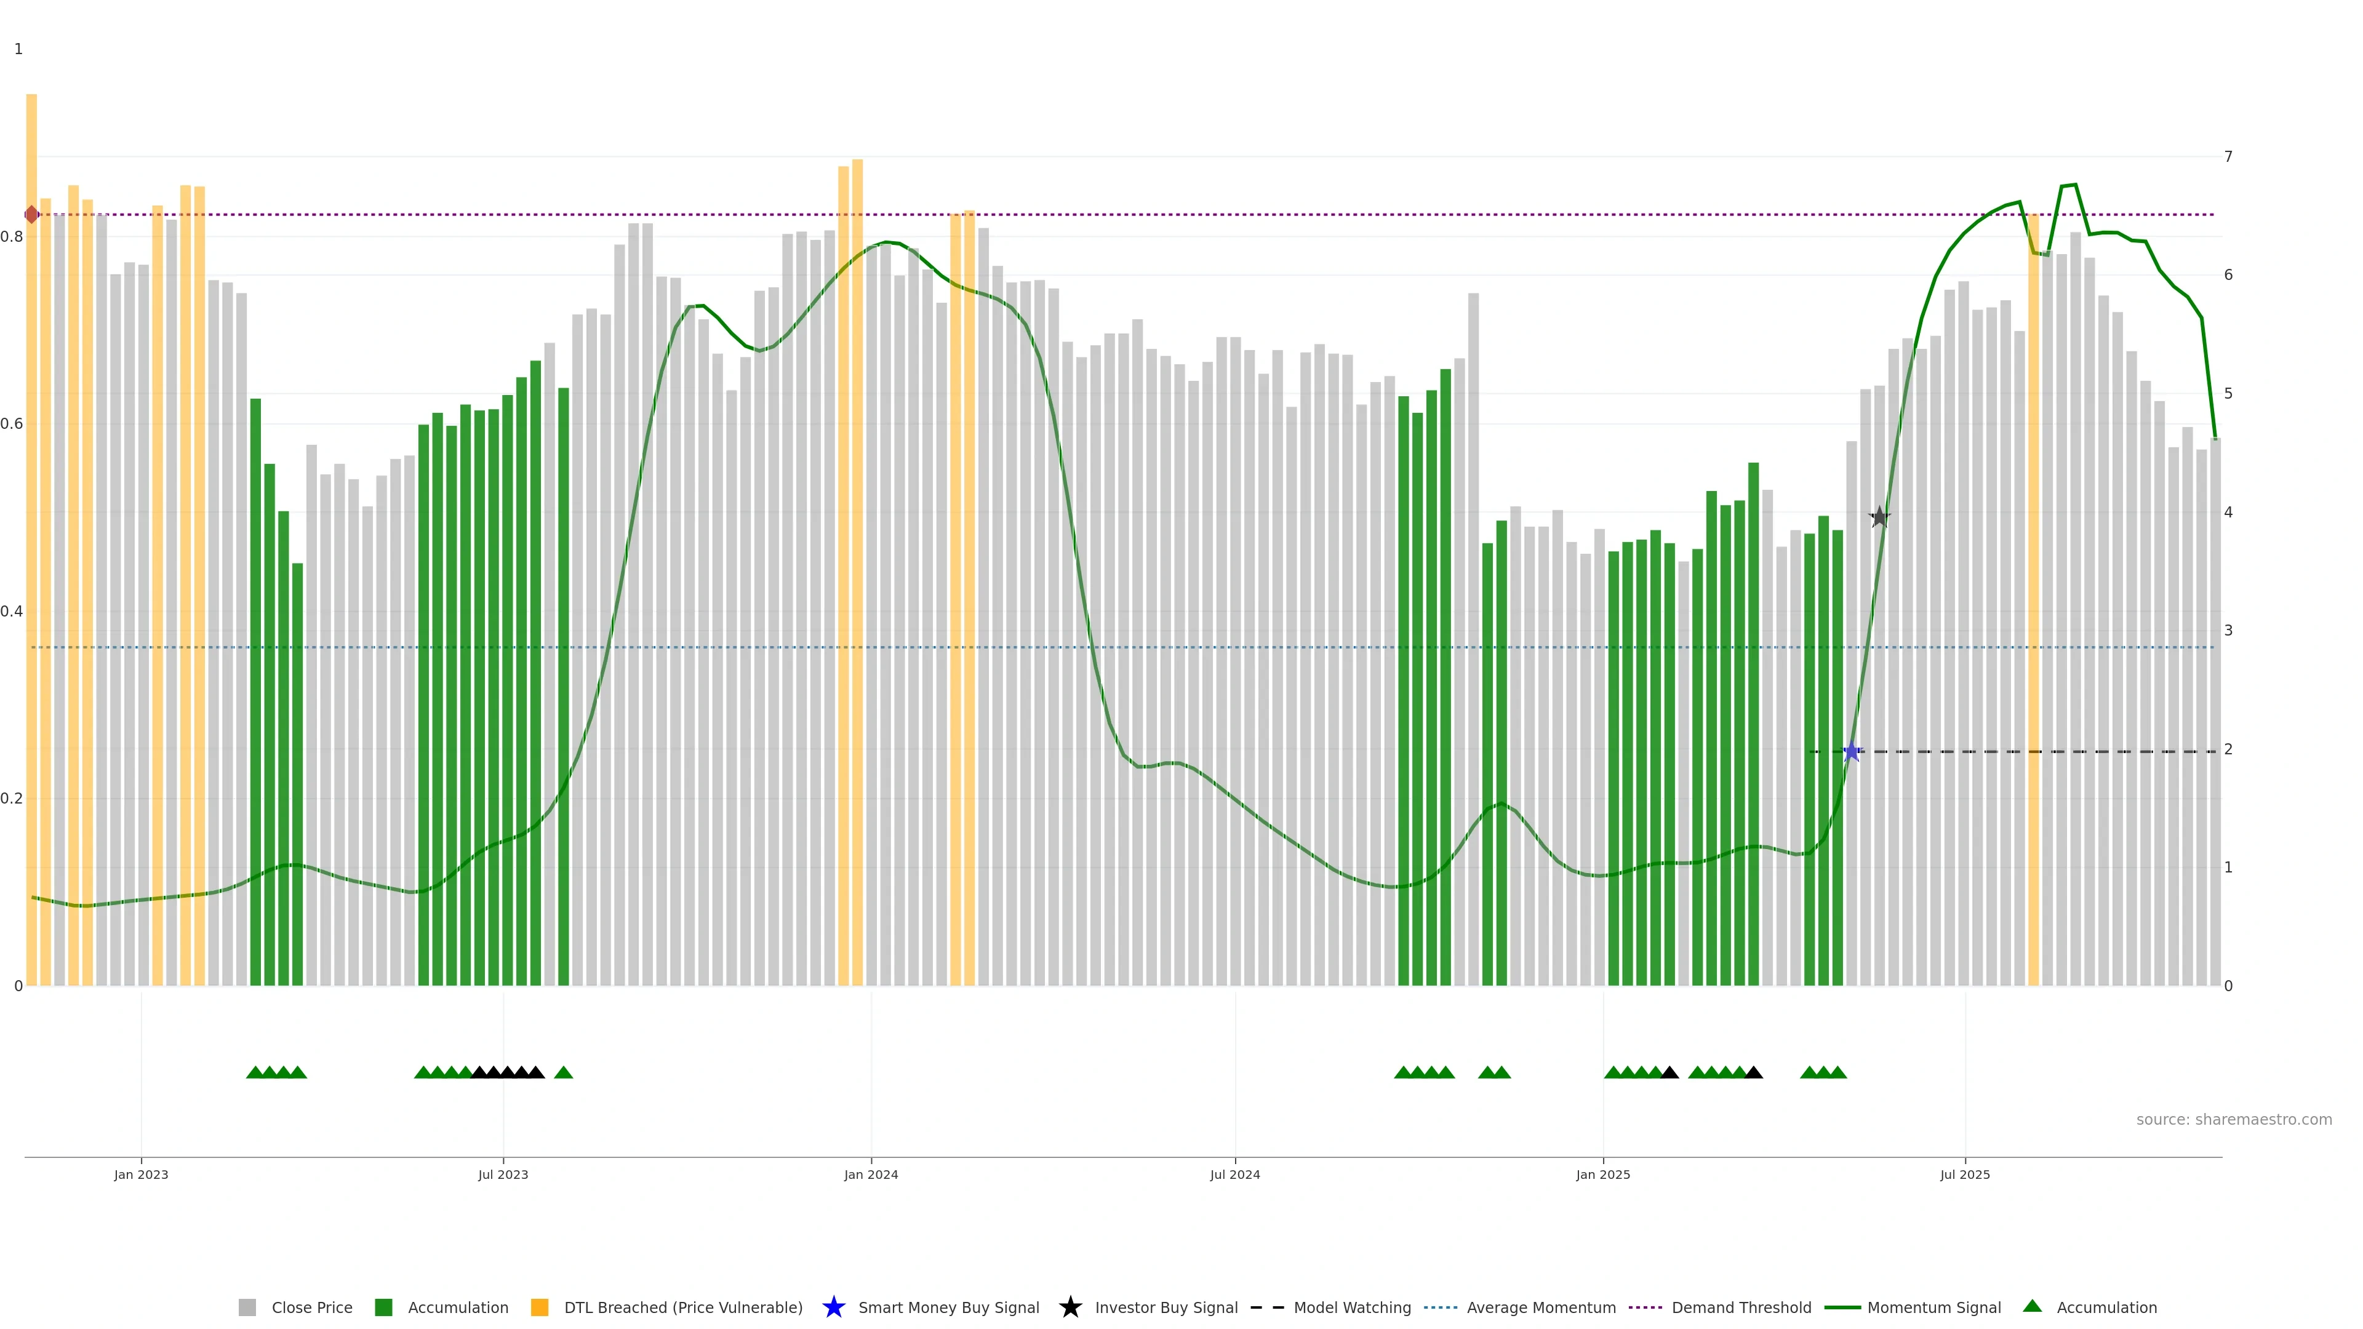Click the black star icon in legend
The image size is (2363, 1329).
point(1070,1307)
